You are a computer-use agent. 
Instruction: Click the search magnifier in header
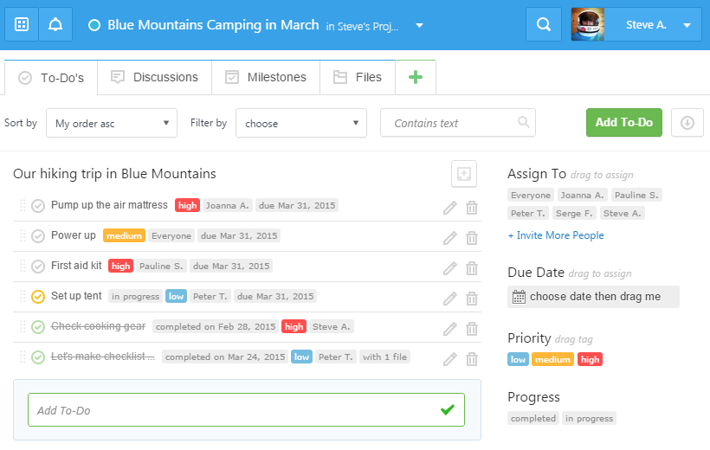544,25
